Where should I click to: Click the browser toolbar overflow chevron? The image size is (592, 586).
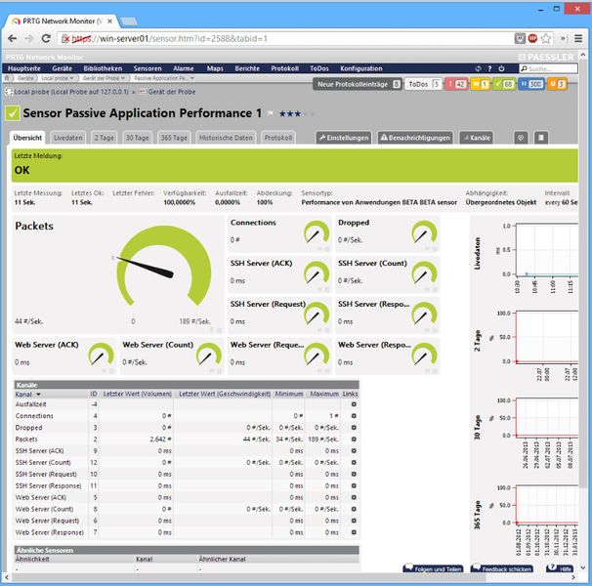(563, 38)
